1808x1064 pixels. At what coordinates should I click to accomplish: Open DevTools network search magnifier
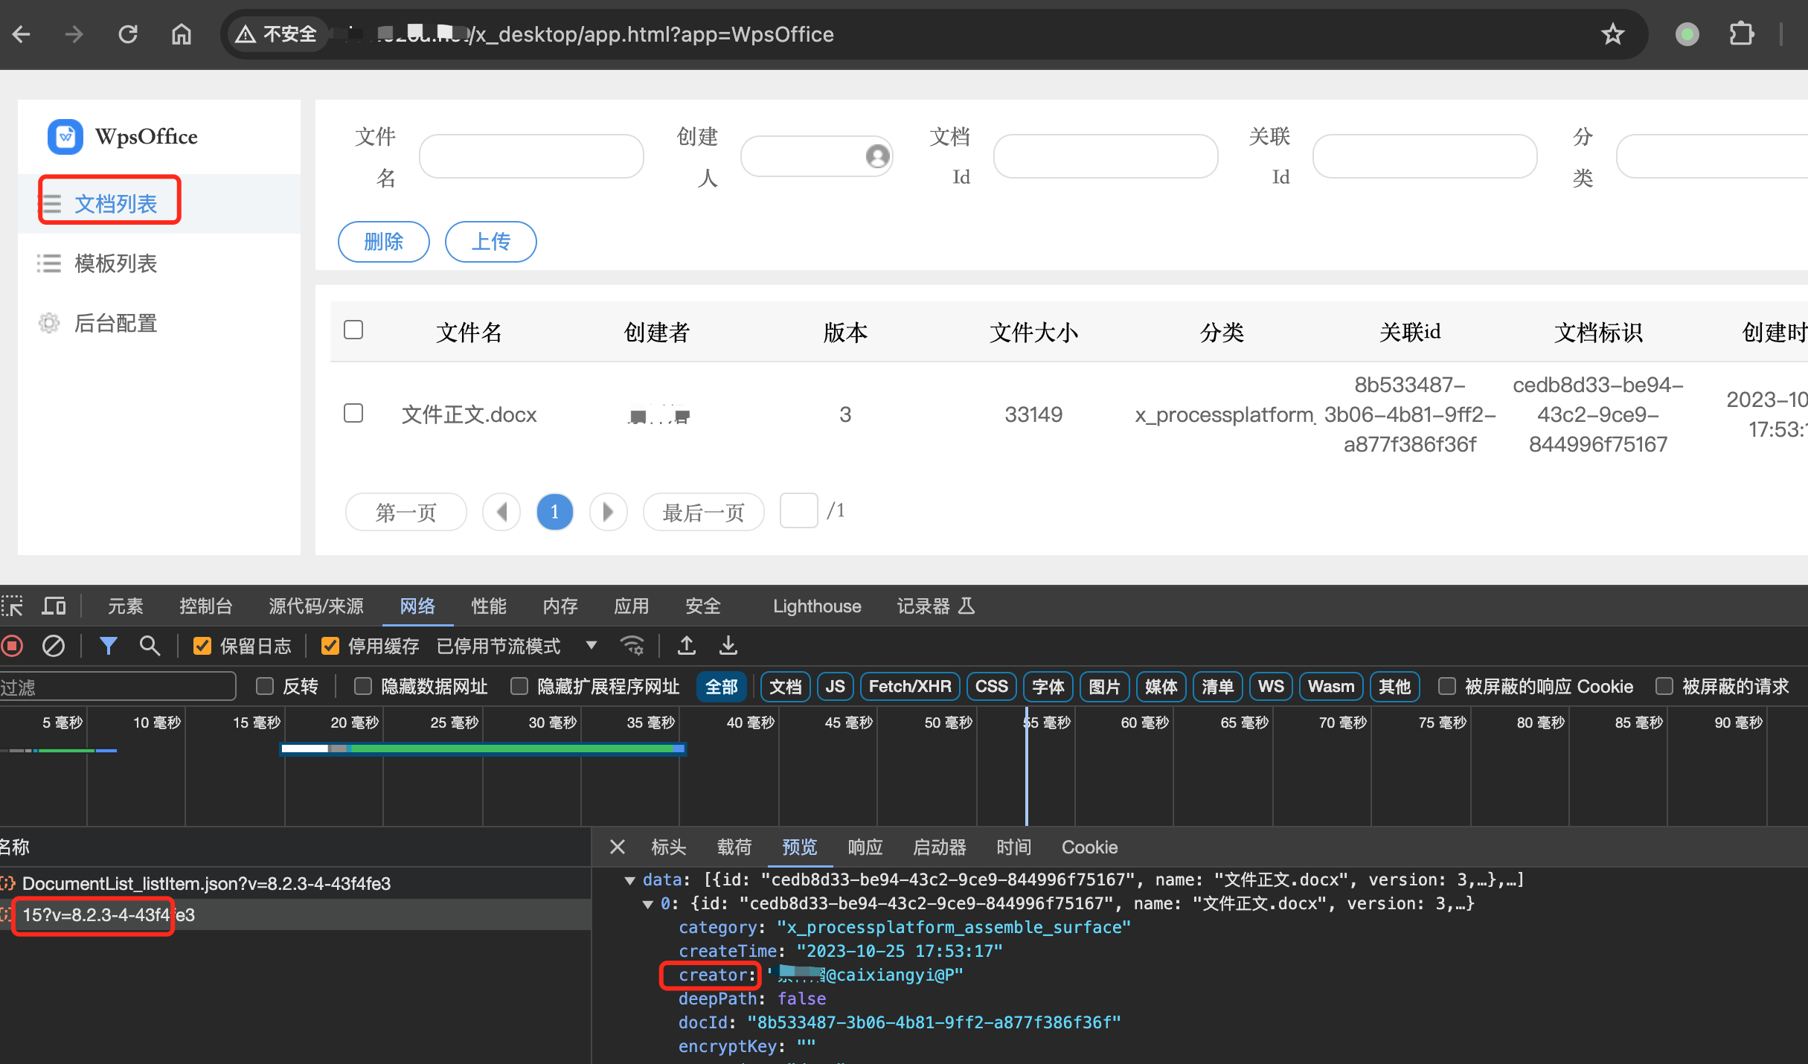point(150,645)
